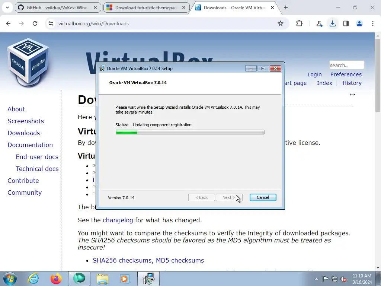The image size is (381, 286).
Task: Open Windows Media Player from taskbar
Action: point(125,279)
